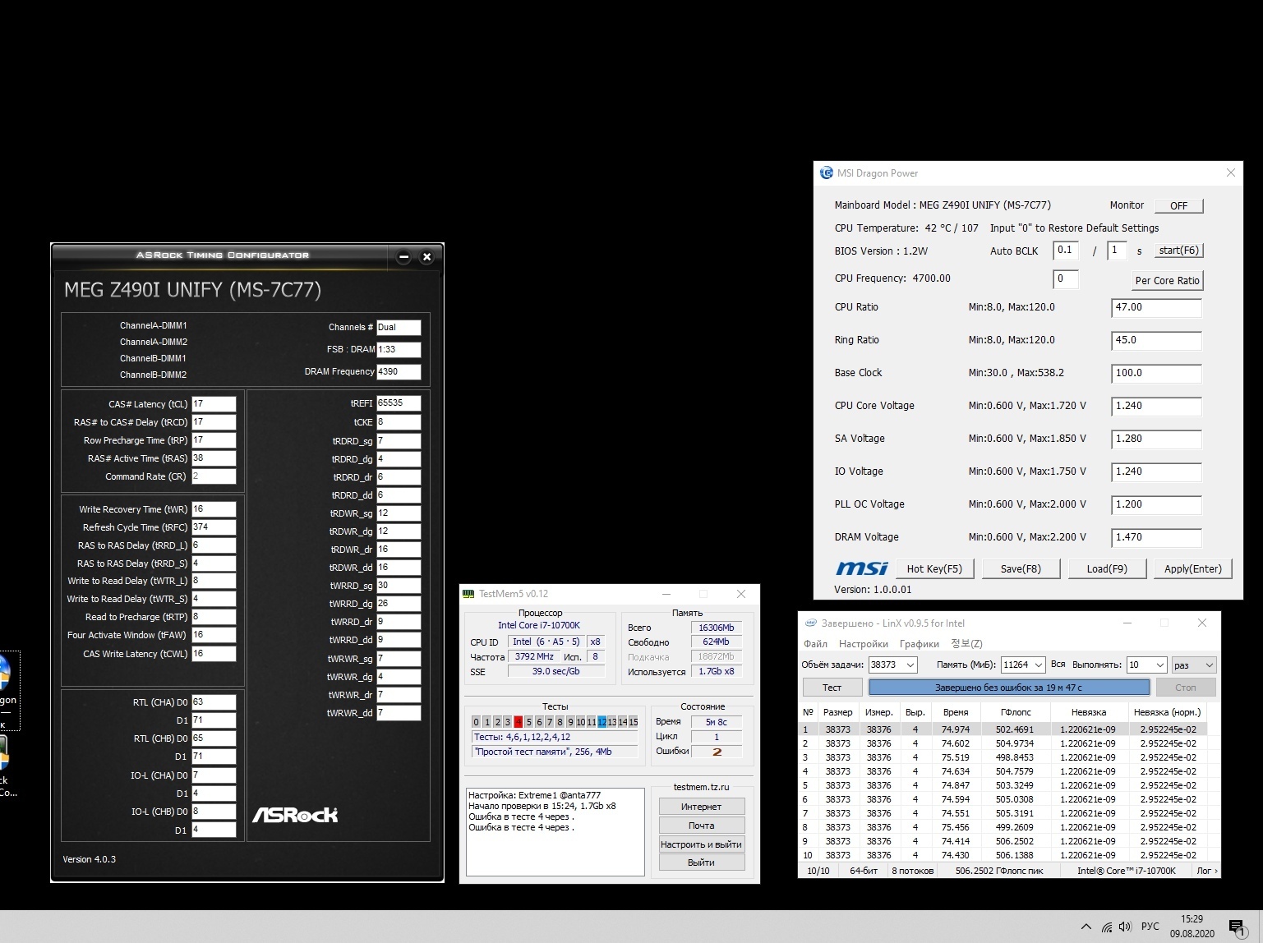
Task: Click Load(F9) in MSI Dragon Power
Action: [1107, 568]
